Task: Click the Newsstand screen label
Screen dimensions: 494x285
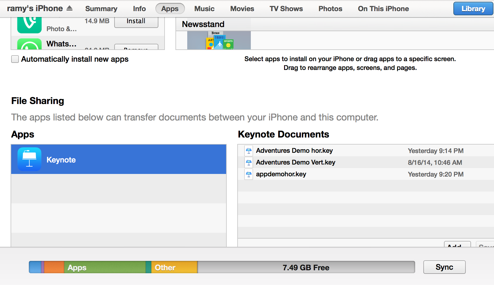Action: (203, 24)
